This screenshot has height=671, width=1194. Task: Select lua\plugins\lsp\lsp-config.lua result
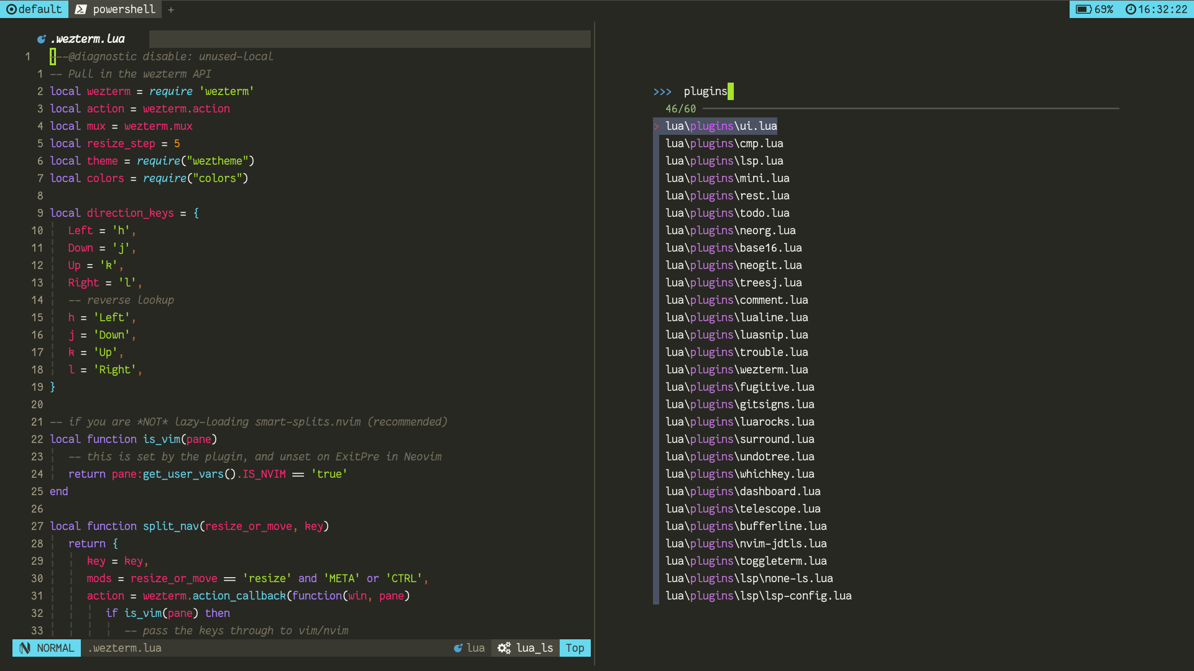pos(759,596)
